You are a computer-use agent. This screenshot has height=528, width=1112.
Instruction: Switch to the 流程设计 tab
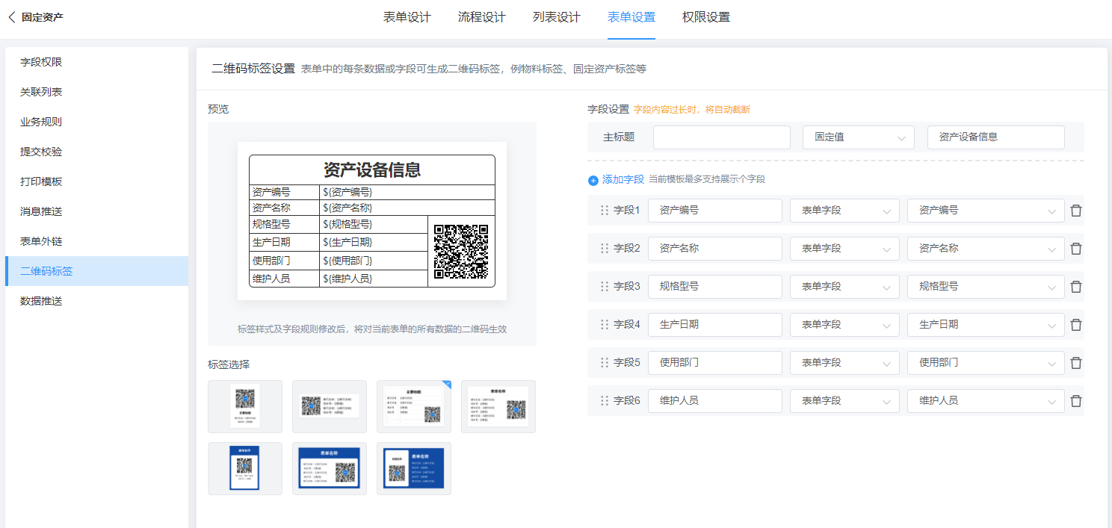coord(481,17)
